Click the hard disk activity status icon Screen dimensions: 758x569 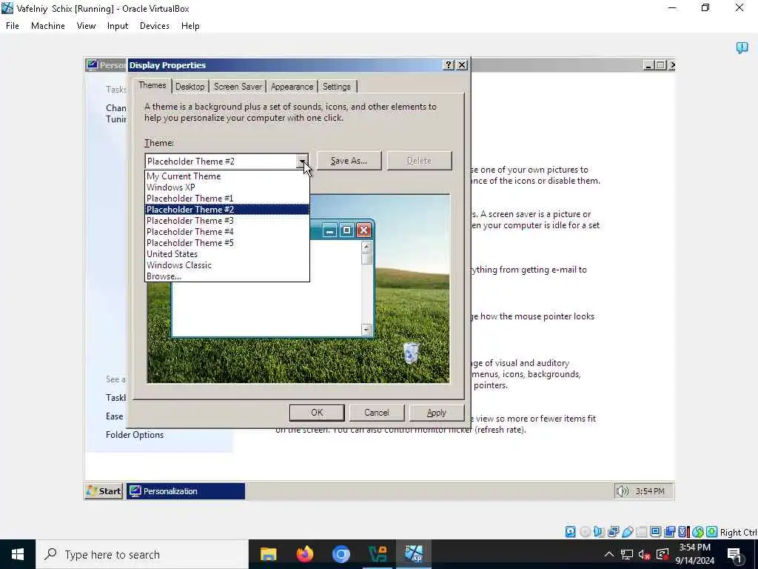(x=571, y=532)
